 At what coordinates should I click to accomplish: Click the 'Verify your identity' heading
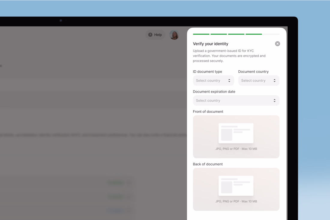211,44
